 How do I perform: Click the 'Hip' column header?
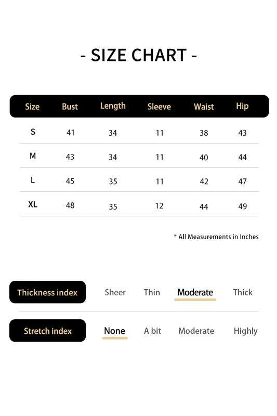coord(242,106)
